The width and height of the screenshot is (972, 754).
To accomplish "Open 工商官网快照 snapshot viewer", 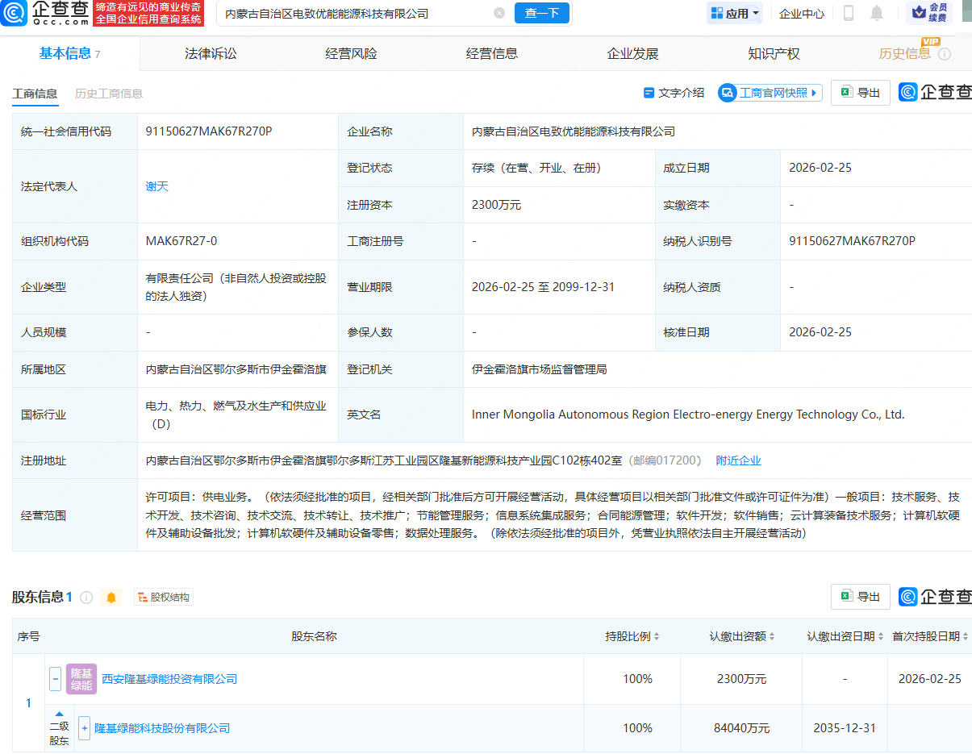I will (768, 92).
